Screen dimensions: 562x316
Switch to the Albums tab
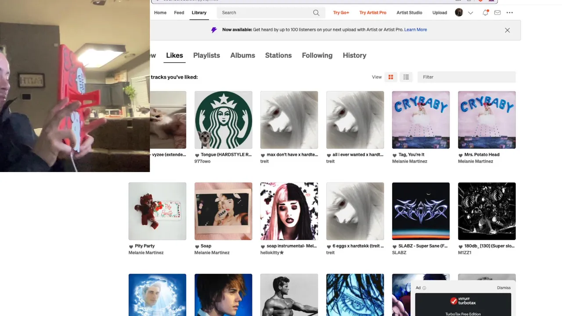tap(243, 55)
